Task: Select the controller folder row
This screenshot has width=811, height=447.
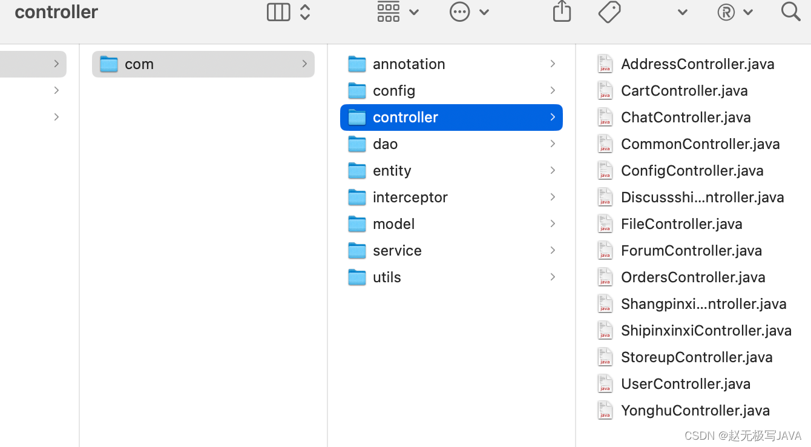Action: tap(451, 117)
